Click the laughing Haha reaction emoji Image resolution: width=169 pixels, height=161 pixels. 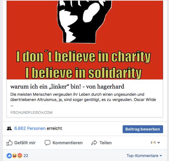point(14,156)
